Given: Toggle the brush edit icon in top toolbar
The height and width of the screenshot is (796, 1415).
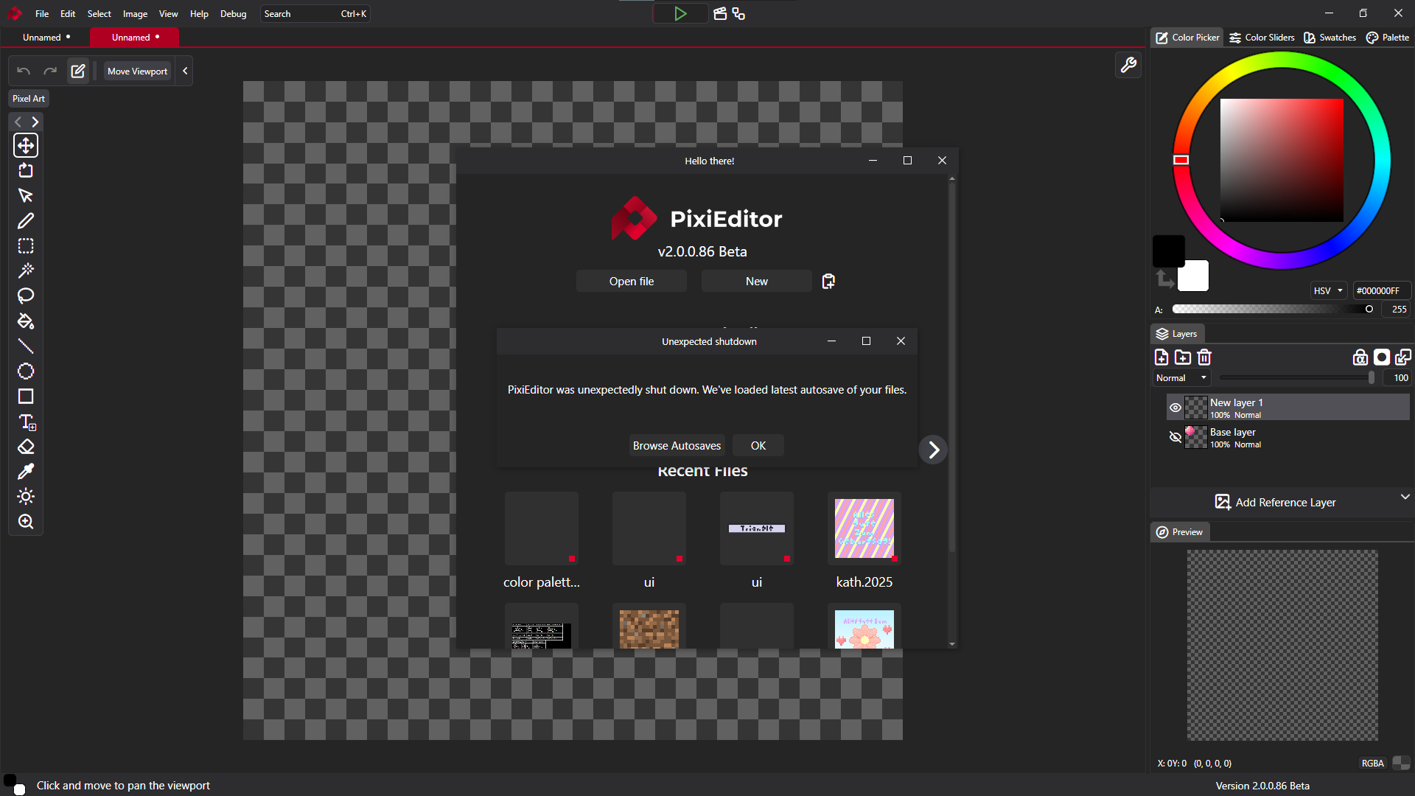Looking at the screenshot, I should (x=78, y=71).
